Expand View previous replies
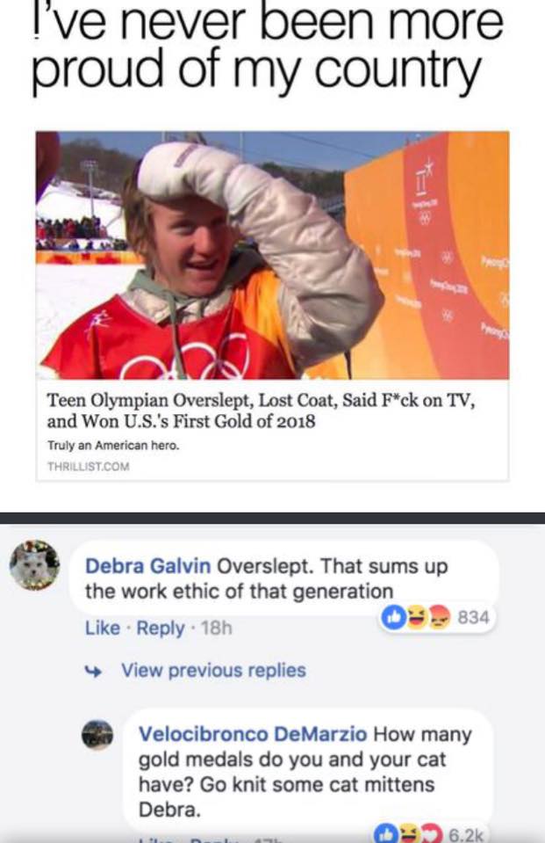This screenshot has height=843, width=545. click(x=214, y=671)
